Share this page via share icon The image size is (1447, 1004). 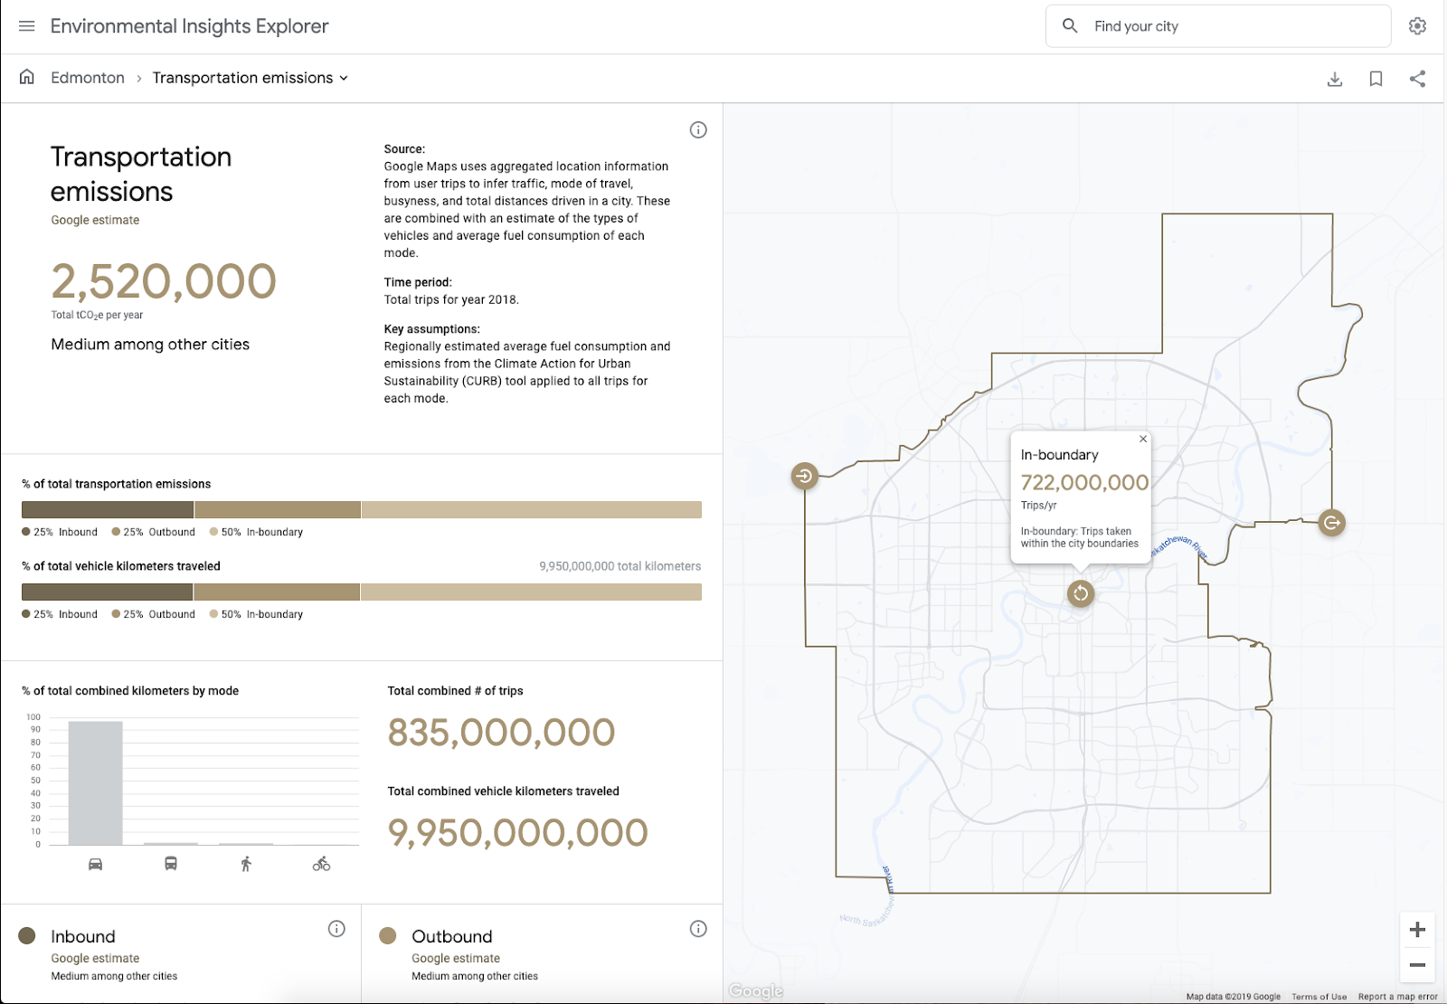1417,79
